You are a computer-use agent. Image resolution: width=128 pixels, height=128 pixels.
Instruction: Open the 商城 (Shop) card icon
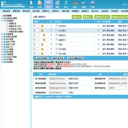84,3
